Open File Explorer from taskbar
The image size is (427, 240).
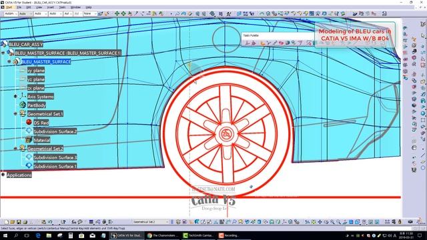[49, 235]
